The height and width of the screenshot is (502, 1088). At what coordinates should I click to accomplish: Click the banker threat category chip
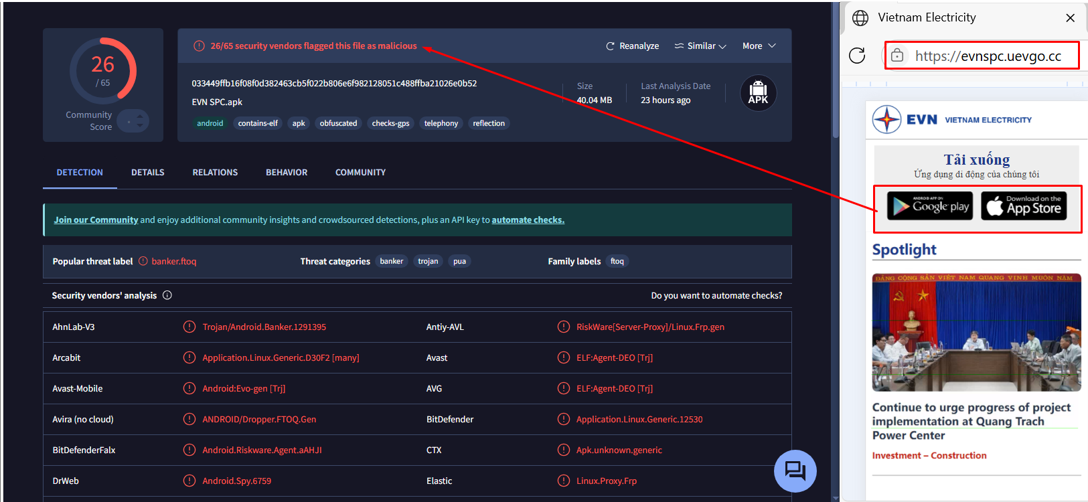coord(392,262)
